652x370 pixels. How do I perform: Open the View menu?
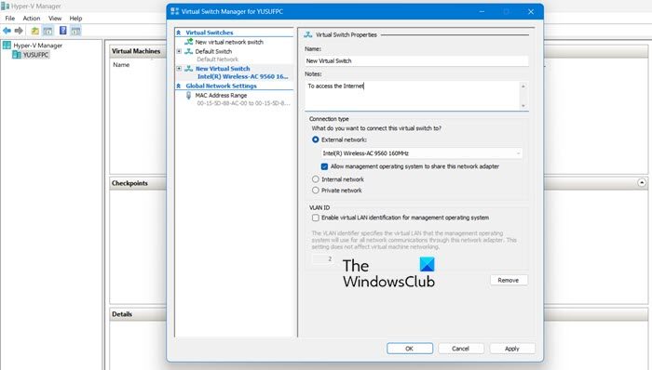(x=55, y=19)
